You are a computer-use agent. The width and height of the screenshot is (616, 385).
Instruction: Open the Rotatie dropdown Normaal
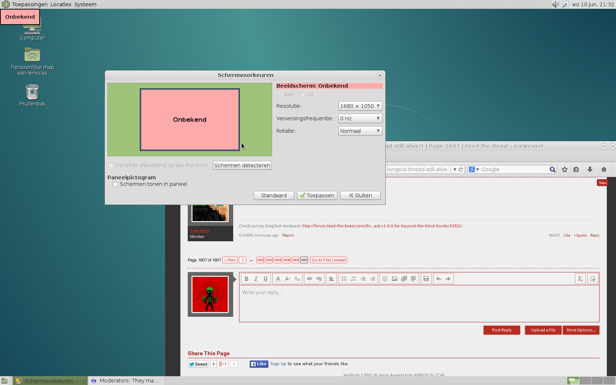pos(360,131)
